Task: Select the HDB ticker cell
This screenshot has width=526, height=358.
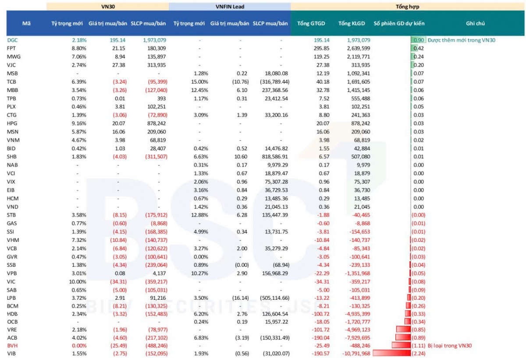Action: pos(12,314)
